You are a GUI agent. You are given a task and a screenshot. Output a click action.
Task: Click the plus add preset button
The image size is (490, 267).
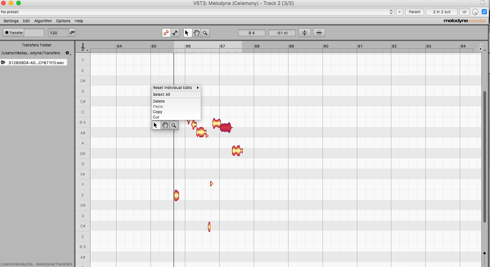point(400,12)
